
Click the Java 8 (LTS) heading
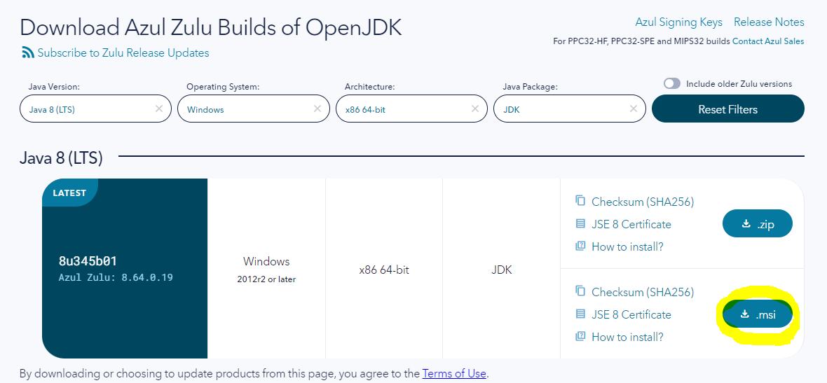61,158
